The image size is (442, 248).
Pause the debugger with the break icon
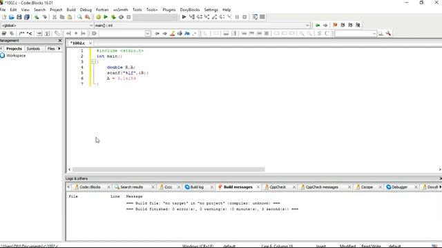[237, 17]
